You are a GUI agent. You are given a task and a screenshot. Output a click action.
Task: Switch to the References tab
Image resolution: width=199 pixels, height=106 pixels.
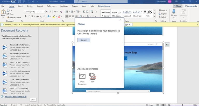[52, 6]
